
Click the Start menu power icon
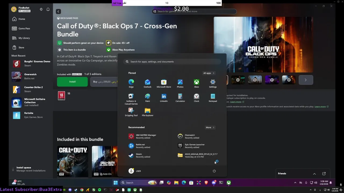(x=214, y=171)
